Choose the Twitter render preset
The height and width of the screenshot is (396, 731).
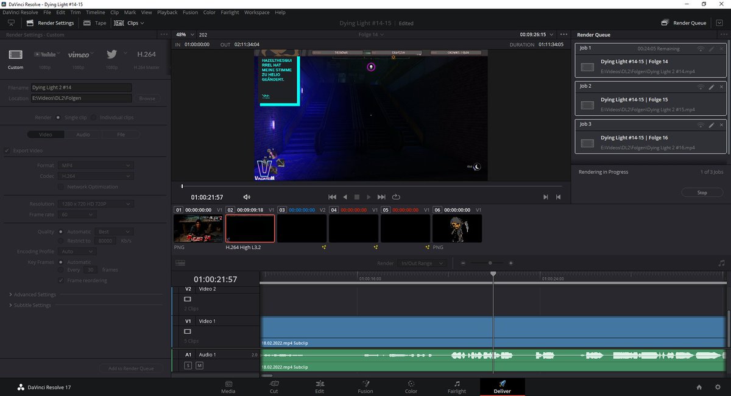pos(111,54)
